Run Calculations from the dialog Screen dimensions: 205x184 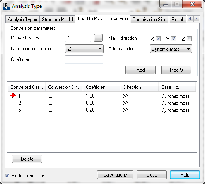click(115, 175)
